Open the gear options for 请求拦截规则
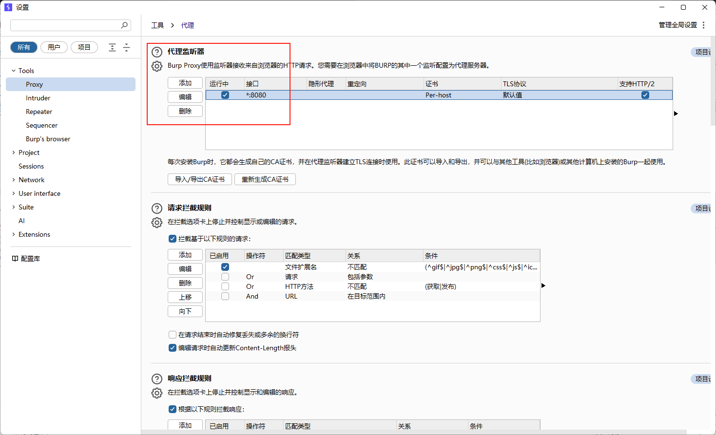 click(156, 223)
